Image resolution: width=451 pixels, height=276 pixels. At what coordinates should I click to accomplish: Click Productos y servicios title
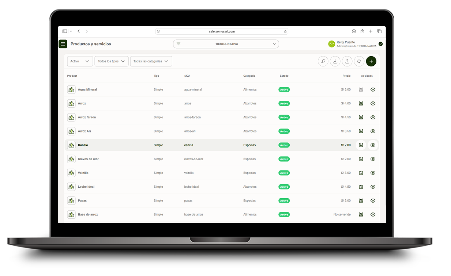(91, 44)
